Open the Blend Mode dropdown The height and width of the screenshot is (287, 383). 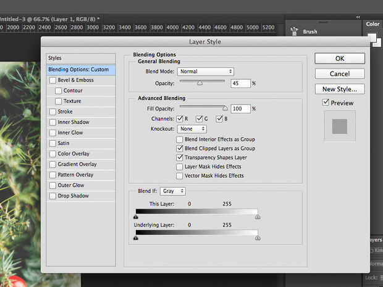[205, 72]
